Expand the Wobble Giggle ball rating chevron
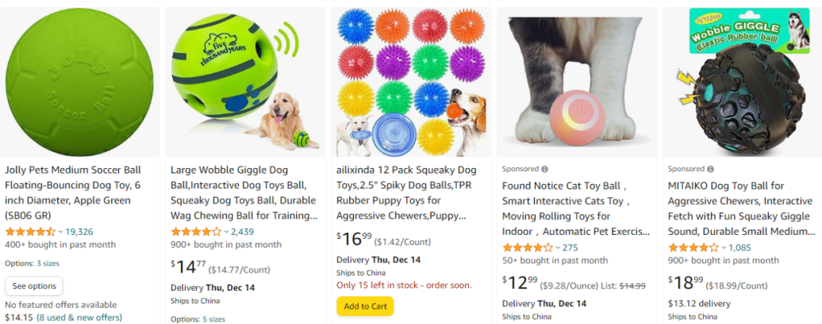Image resolution: width=822 pixels, height=324 pixels. (x=226, y=232)
